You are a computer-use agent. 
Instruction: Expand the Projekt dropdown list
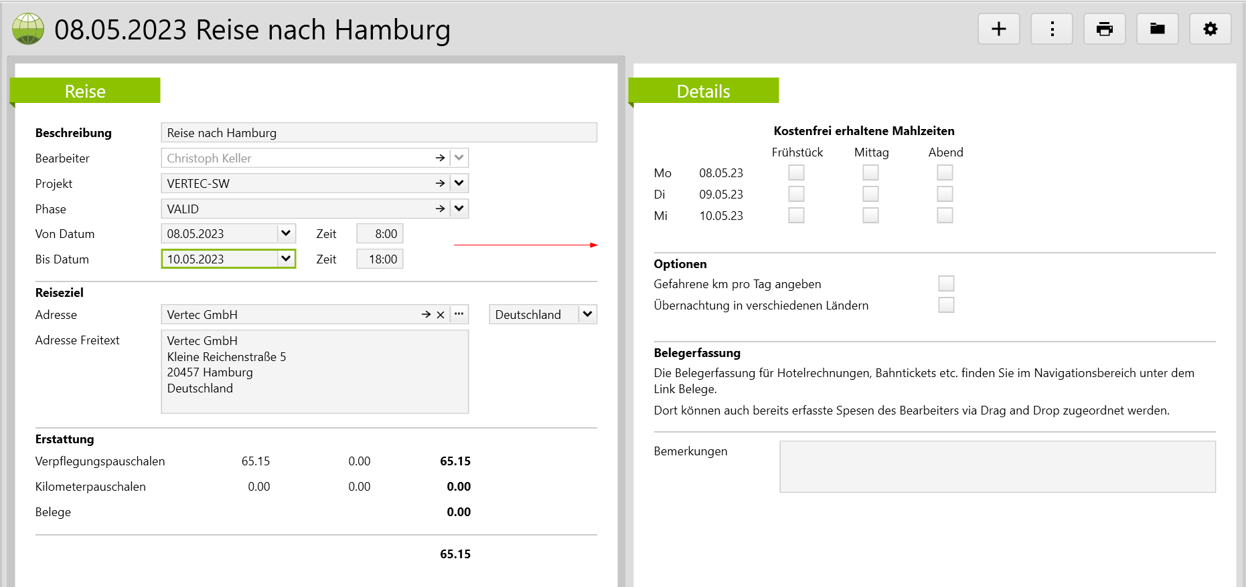point(459,183)
